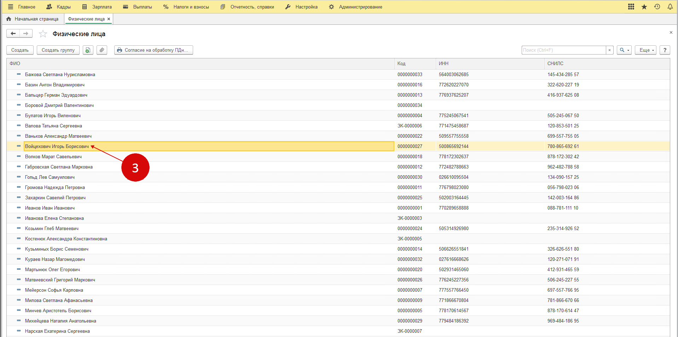Click row icon beside Гольд Лев Самуилович

click(19, 177)
